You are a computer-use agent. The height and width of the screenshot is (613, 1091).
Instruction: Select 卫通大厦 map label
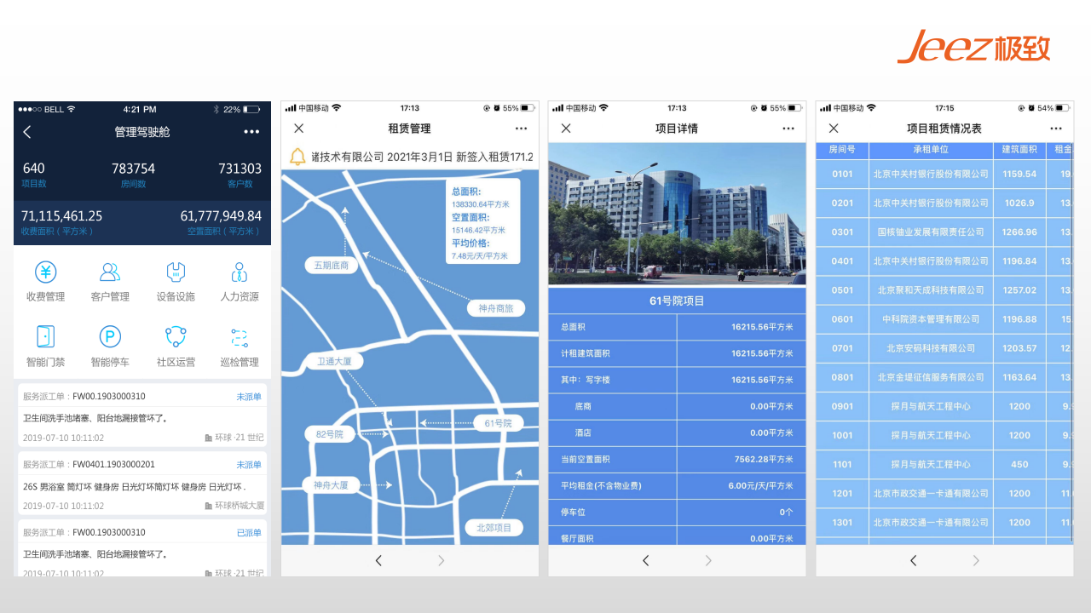(x=334, y=362)
